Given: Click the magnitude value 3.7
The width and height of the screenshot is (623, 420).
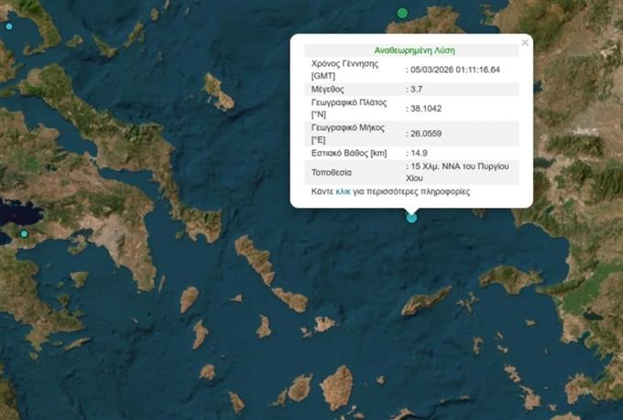Looking at the screenshot, I should coord(418,90).
